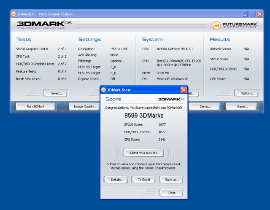The image size is (270, 210).
Task: Click the GFX entry NVIDIA GeForce 9800 GT
Action: click(175, 49)
